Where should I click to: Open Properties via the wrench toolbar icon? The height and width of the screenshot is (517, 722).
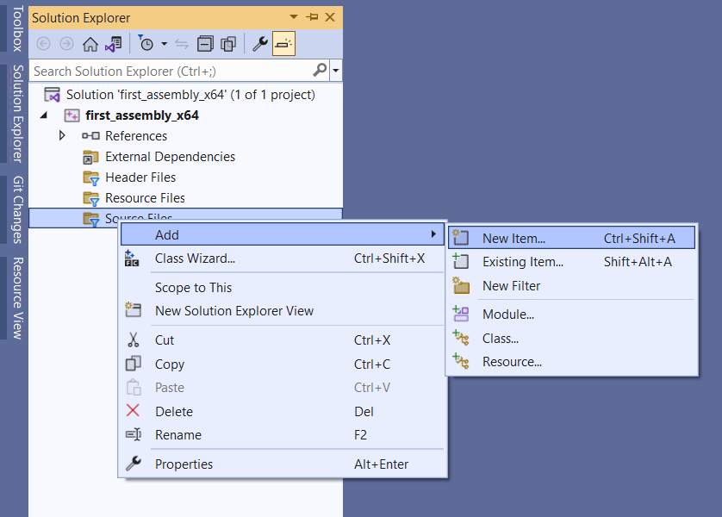259,44
